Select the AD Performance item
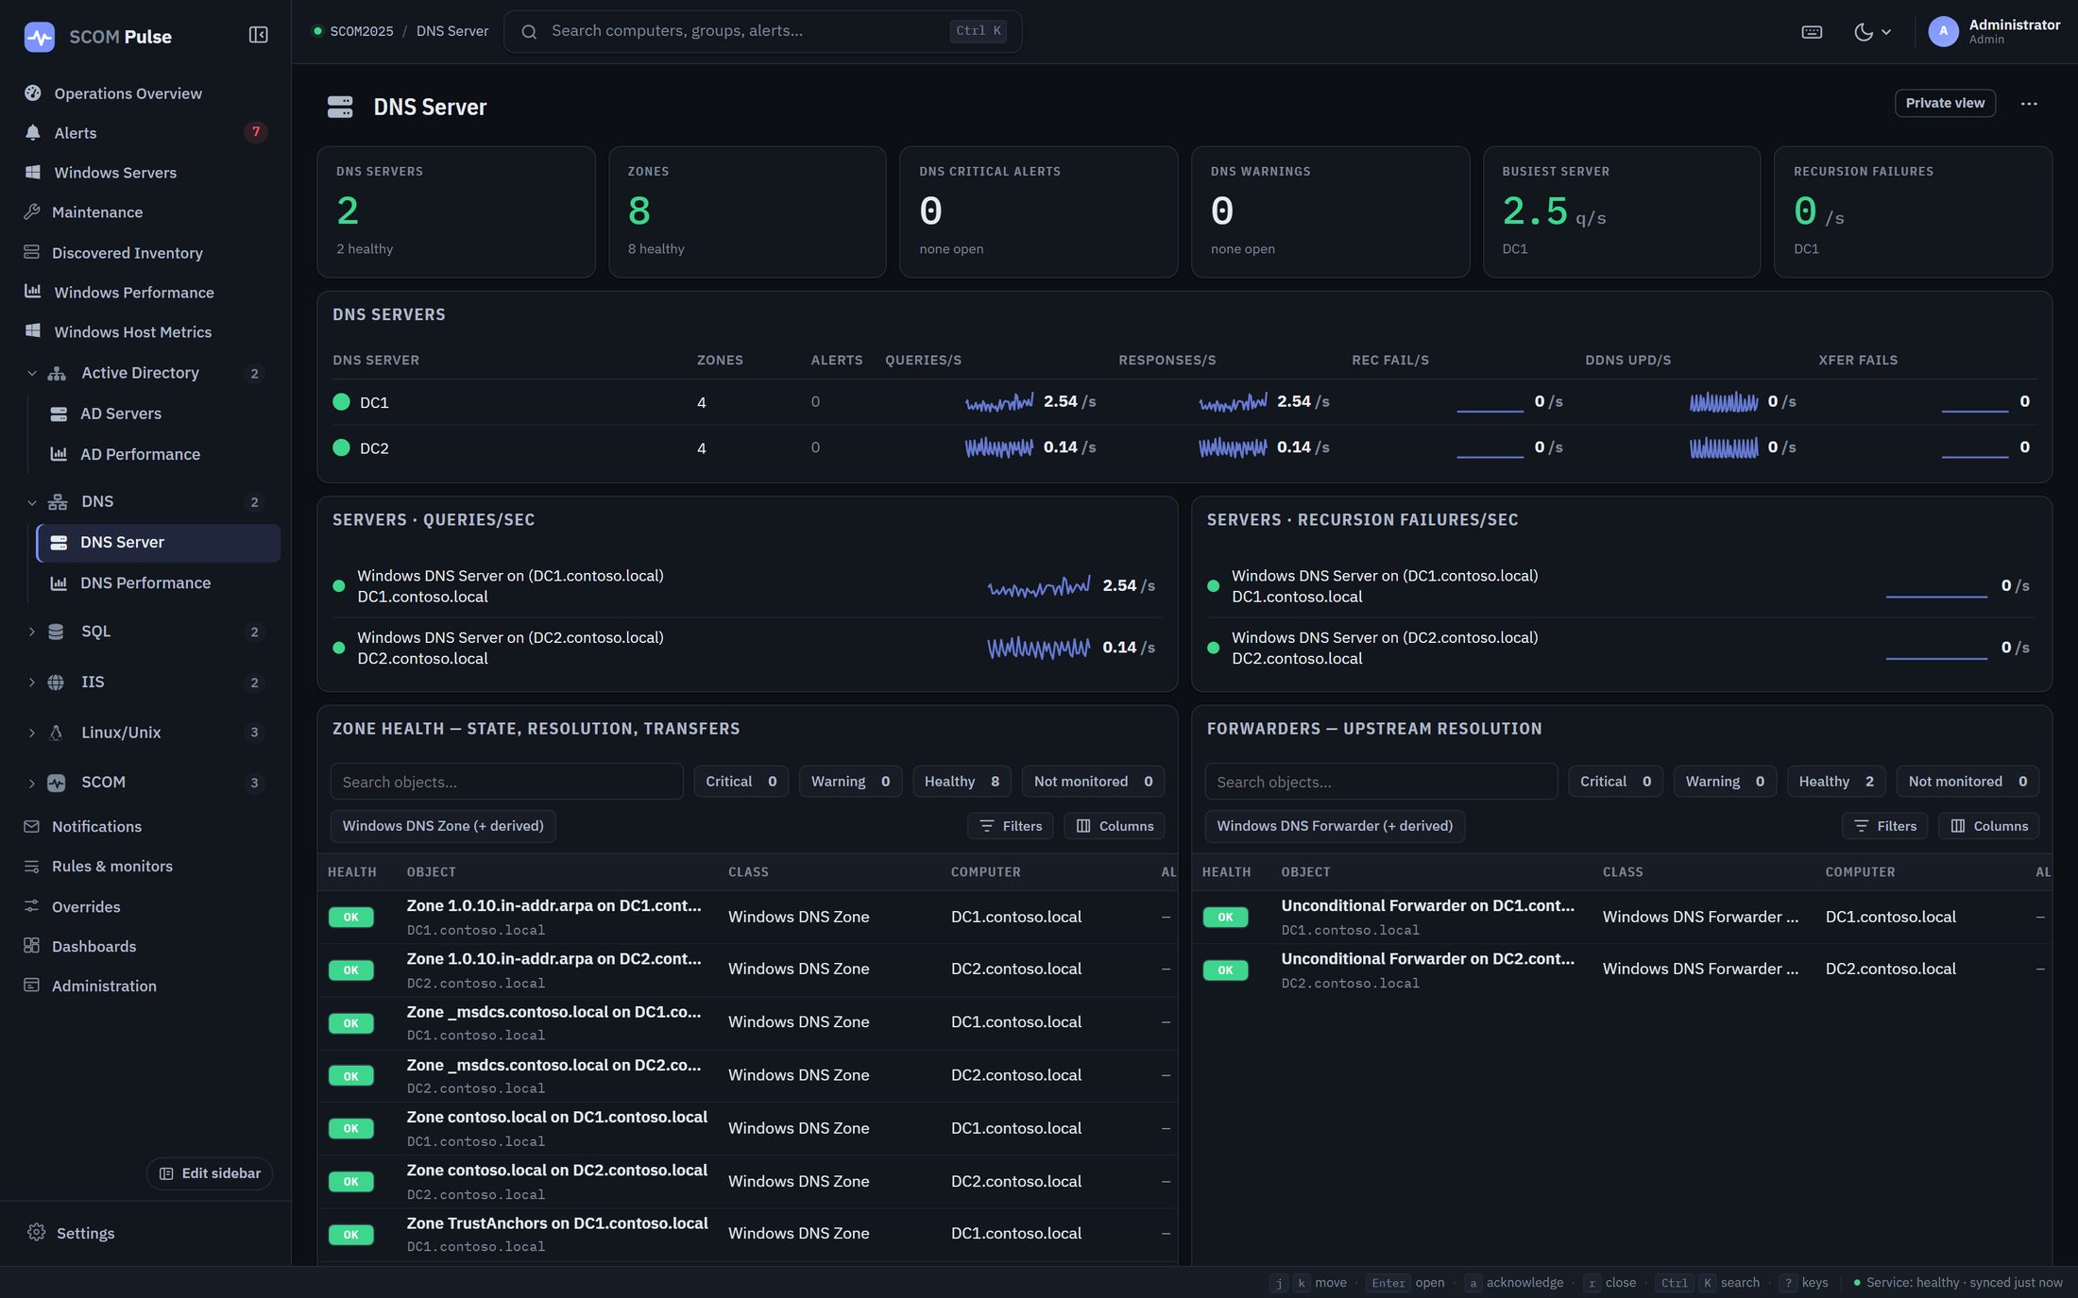The height and width of the screenshot is (1298, 2078). (x=140, y=454)
